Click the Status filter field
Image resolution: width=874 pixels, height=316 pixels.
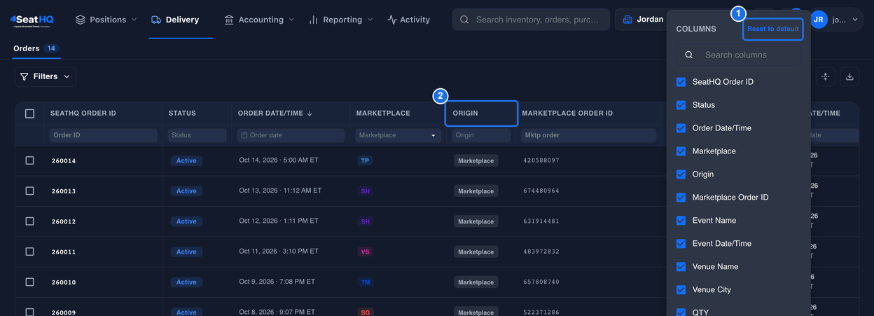coord(197,135)
